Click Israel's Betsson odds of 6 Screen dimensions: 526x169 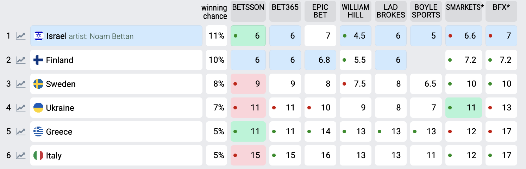point(248,36)
